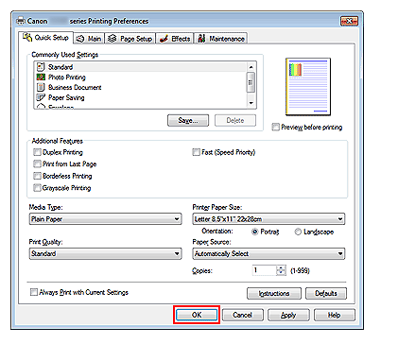
Task: Click the page layout preview thumbnail
Action: 308,87
